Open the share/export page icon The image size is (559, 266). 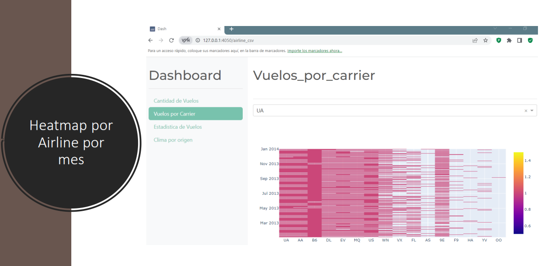coord(475,40)
